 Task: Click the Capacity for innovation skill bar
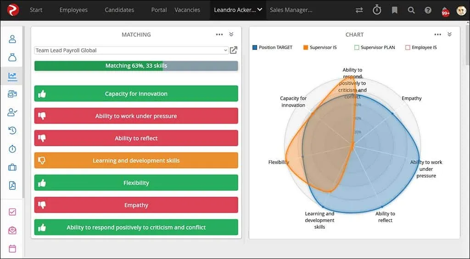tap(136, 94)
